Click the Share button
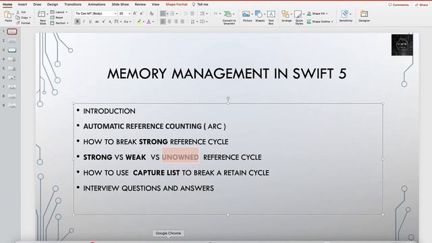 (x=421, y=5)
